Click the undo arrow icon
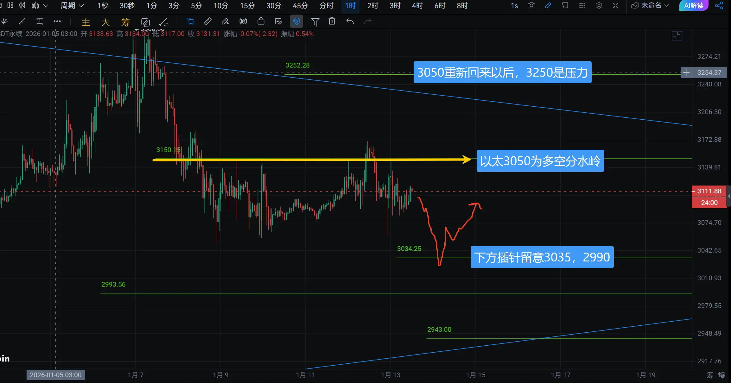This screenshot has width=731, height=383. 350,22
